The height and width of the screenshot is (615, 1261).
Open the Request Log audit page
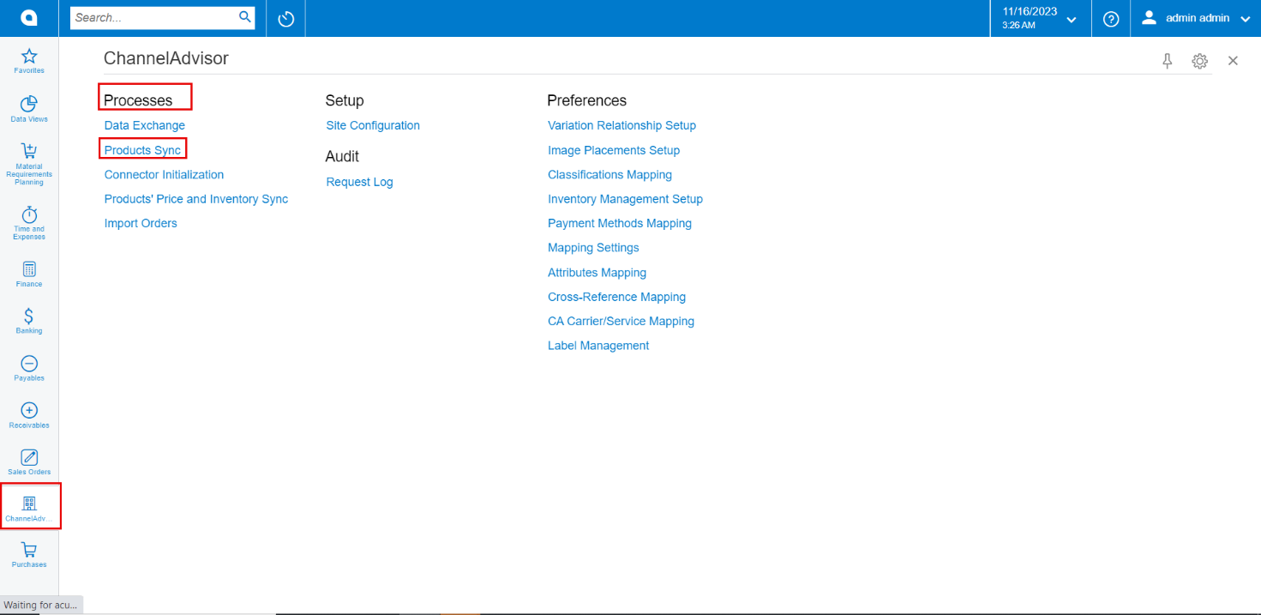pyautogui.click(x=359, y=182)
